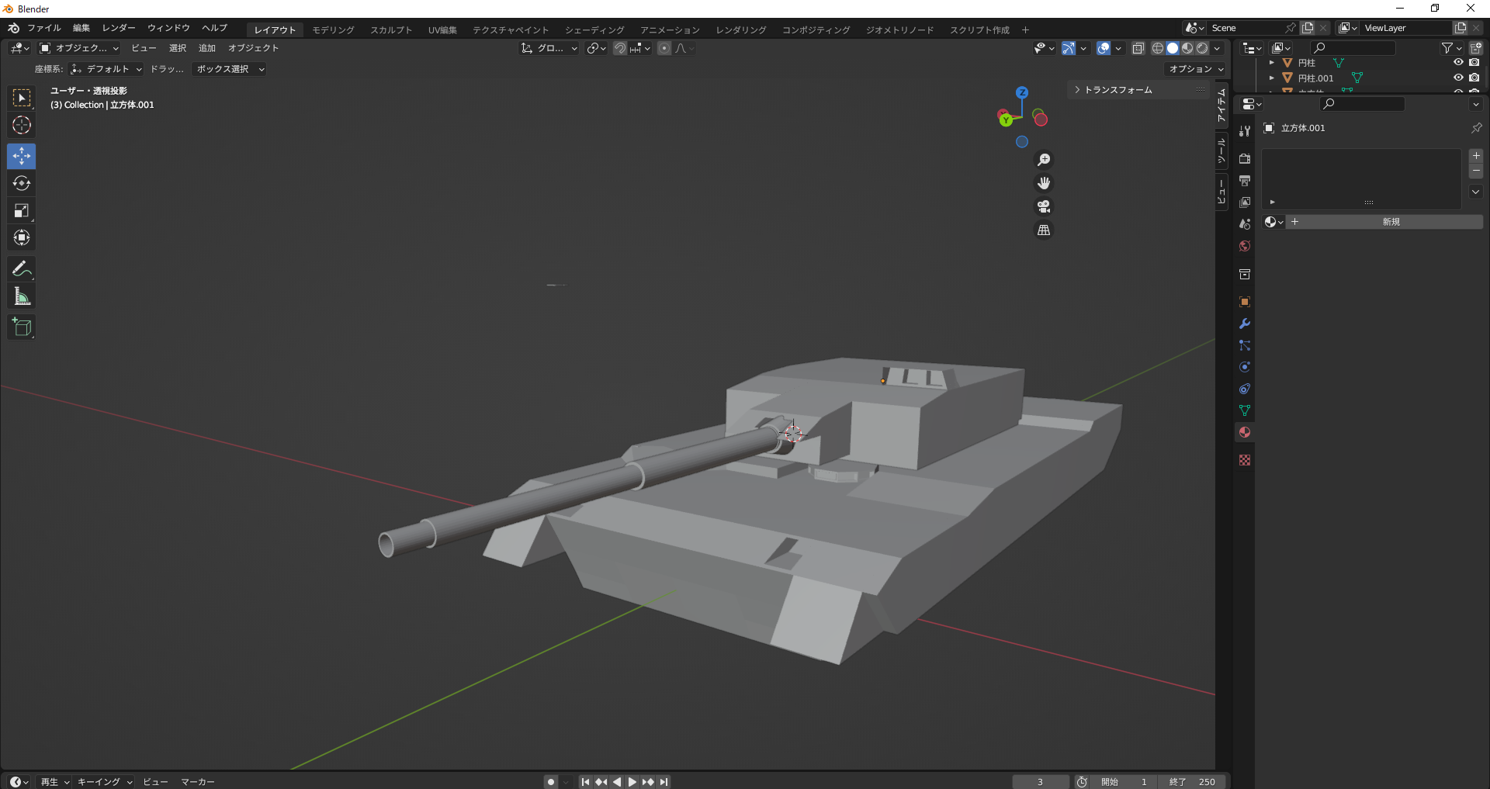Select the Move tool in the toolbar
Image resolution: width=1490 pixels, height=789 pixels.
[22, 157]
